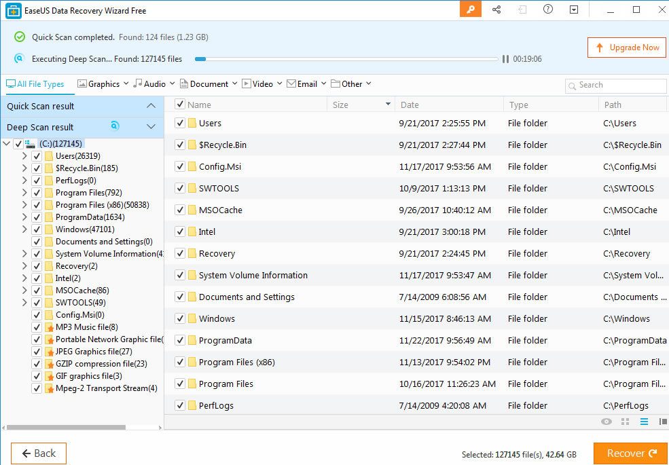This screenshot has width=669, height=465.
Task: Open the Video file type filter
Action: pyautogui.click(x=262, y=84)
